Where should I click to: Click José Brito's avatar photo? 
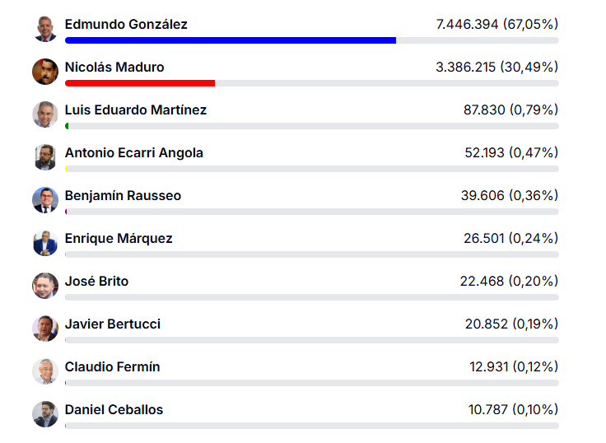[45, 286]
